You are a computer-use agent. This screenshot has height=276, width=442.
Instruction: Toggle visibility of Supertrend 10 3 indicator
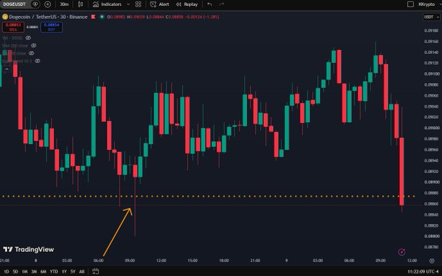click(x=37, y=61)
